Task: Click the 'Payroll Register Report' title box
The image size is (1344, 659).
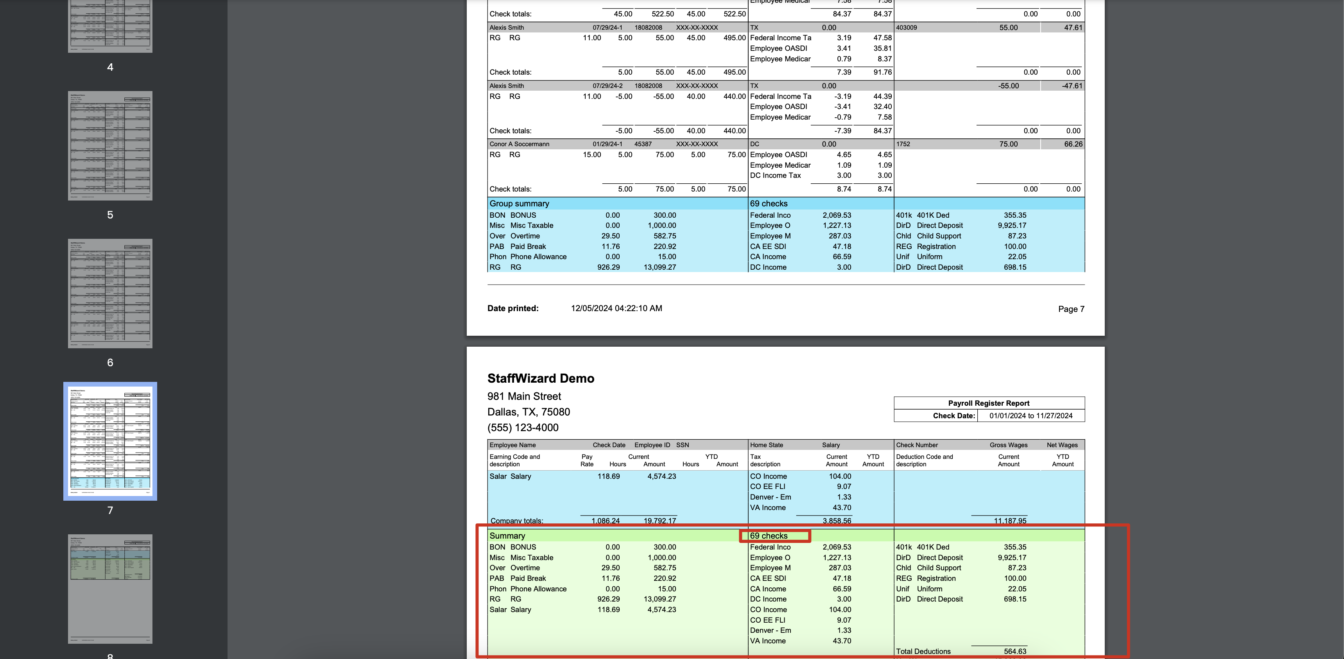Action: 988,403
